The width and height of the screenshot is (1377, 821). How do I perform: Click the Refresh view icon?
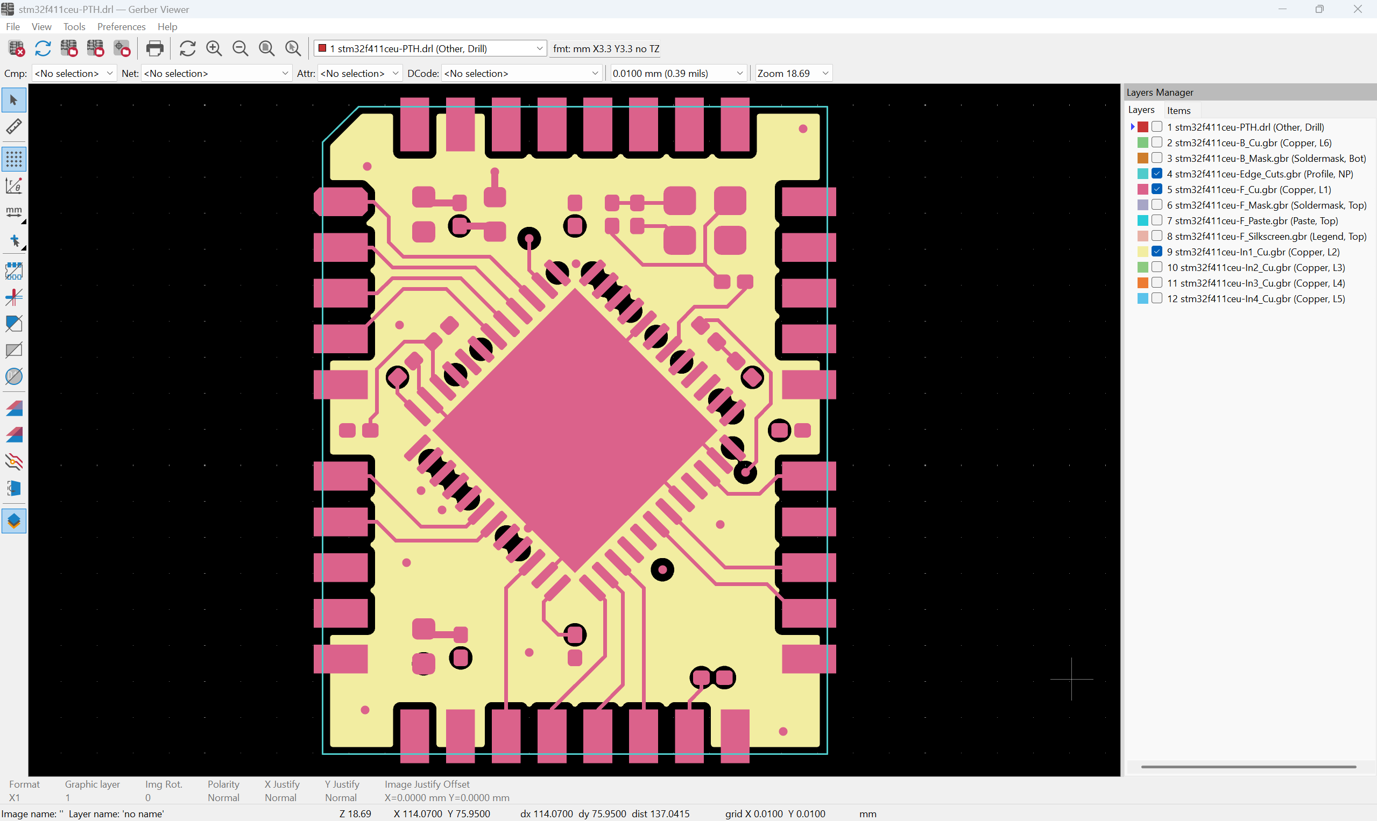[x=188, y=49]
